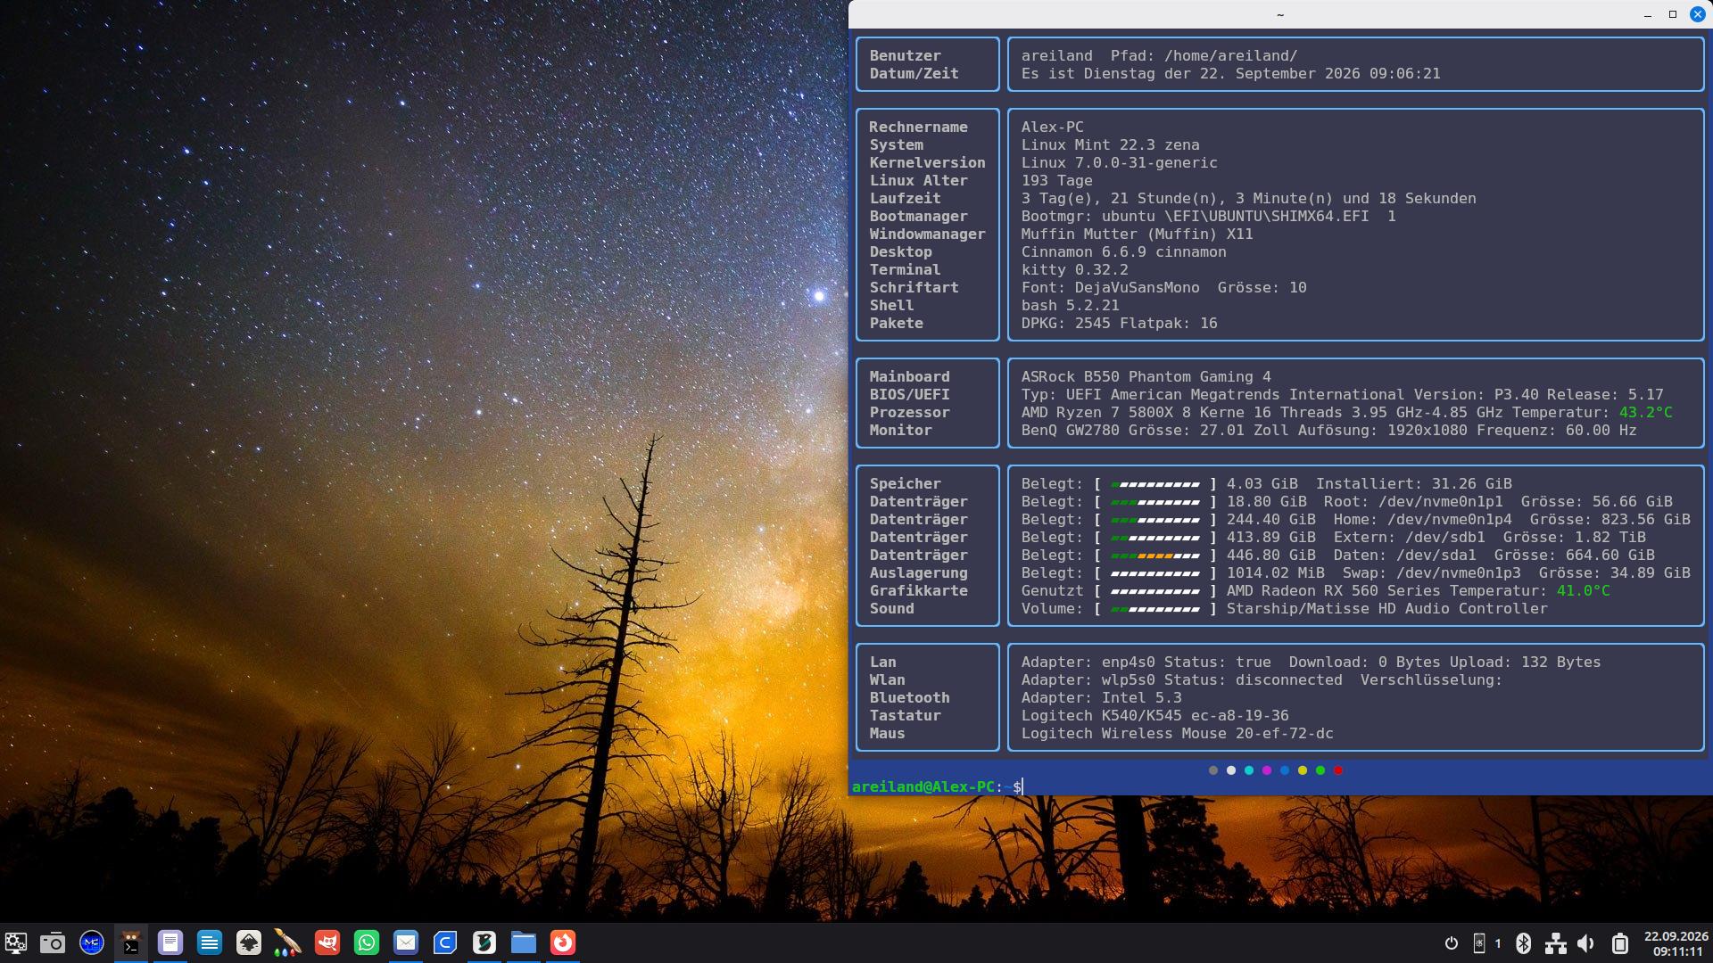
Task: Open the dark dragon-logo app icon
Action: (x=484, y=942)
